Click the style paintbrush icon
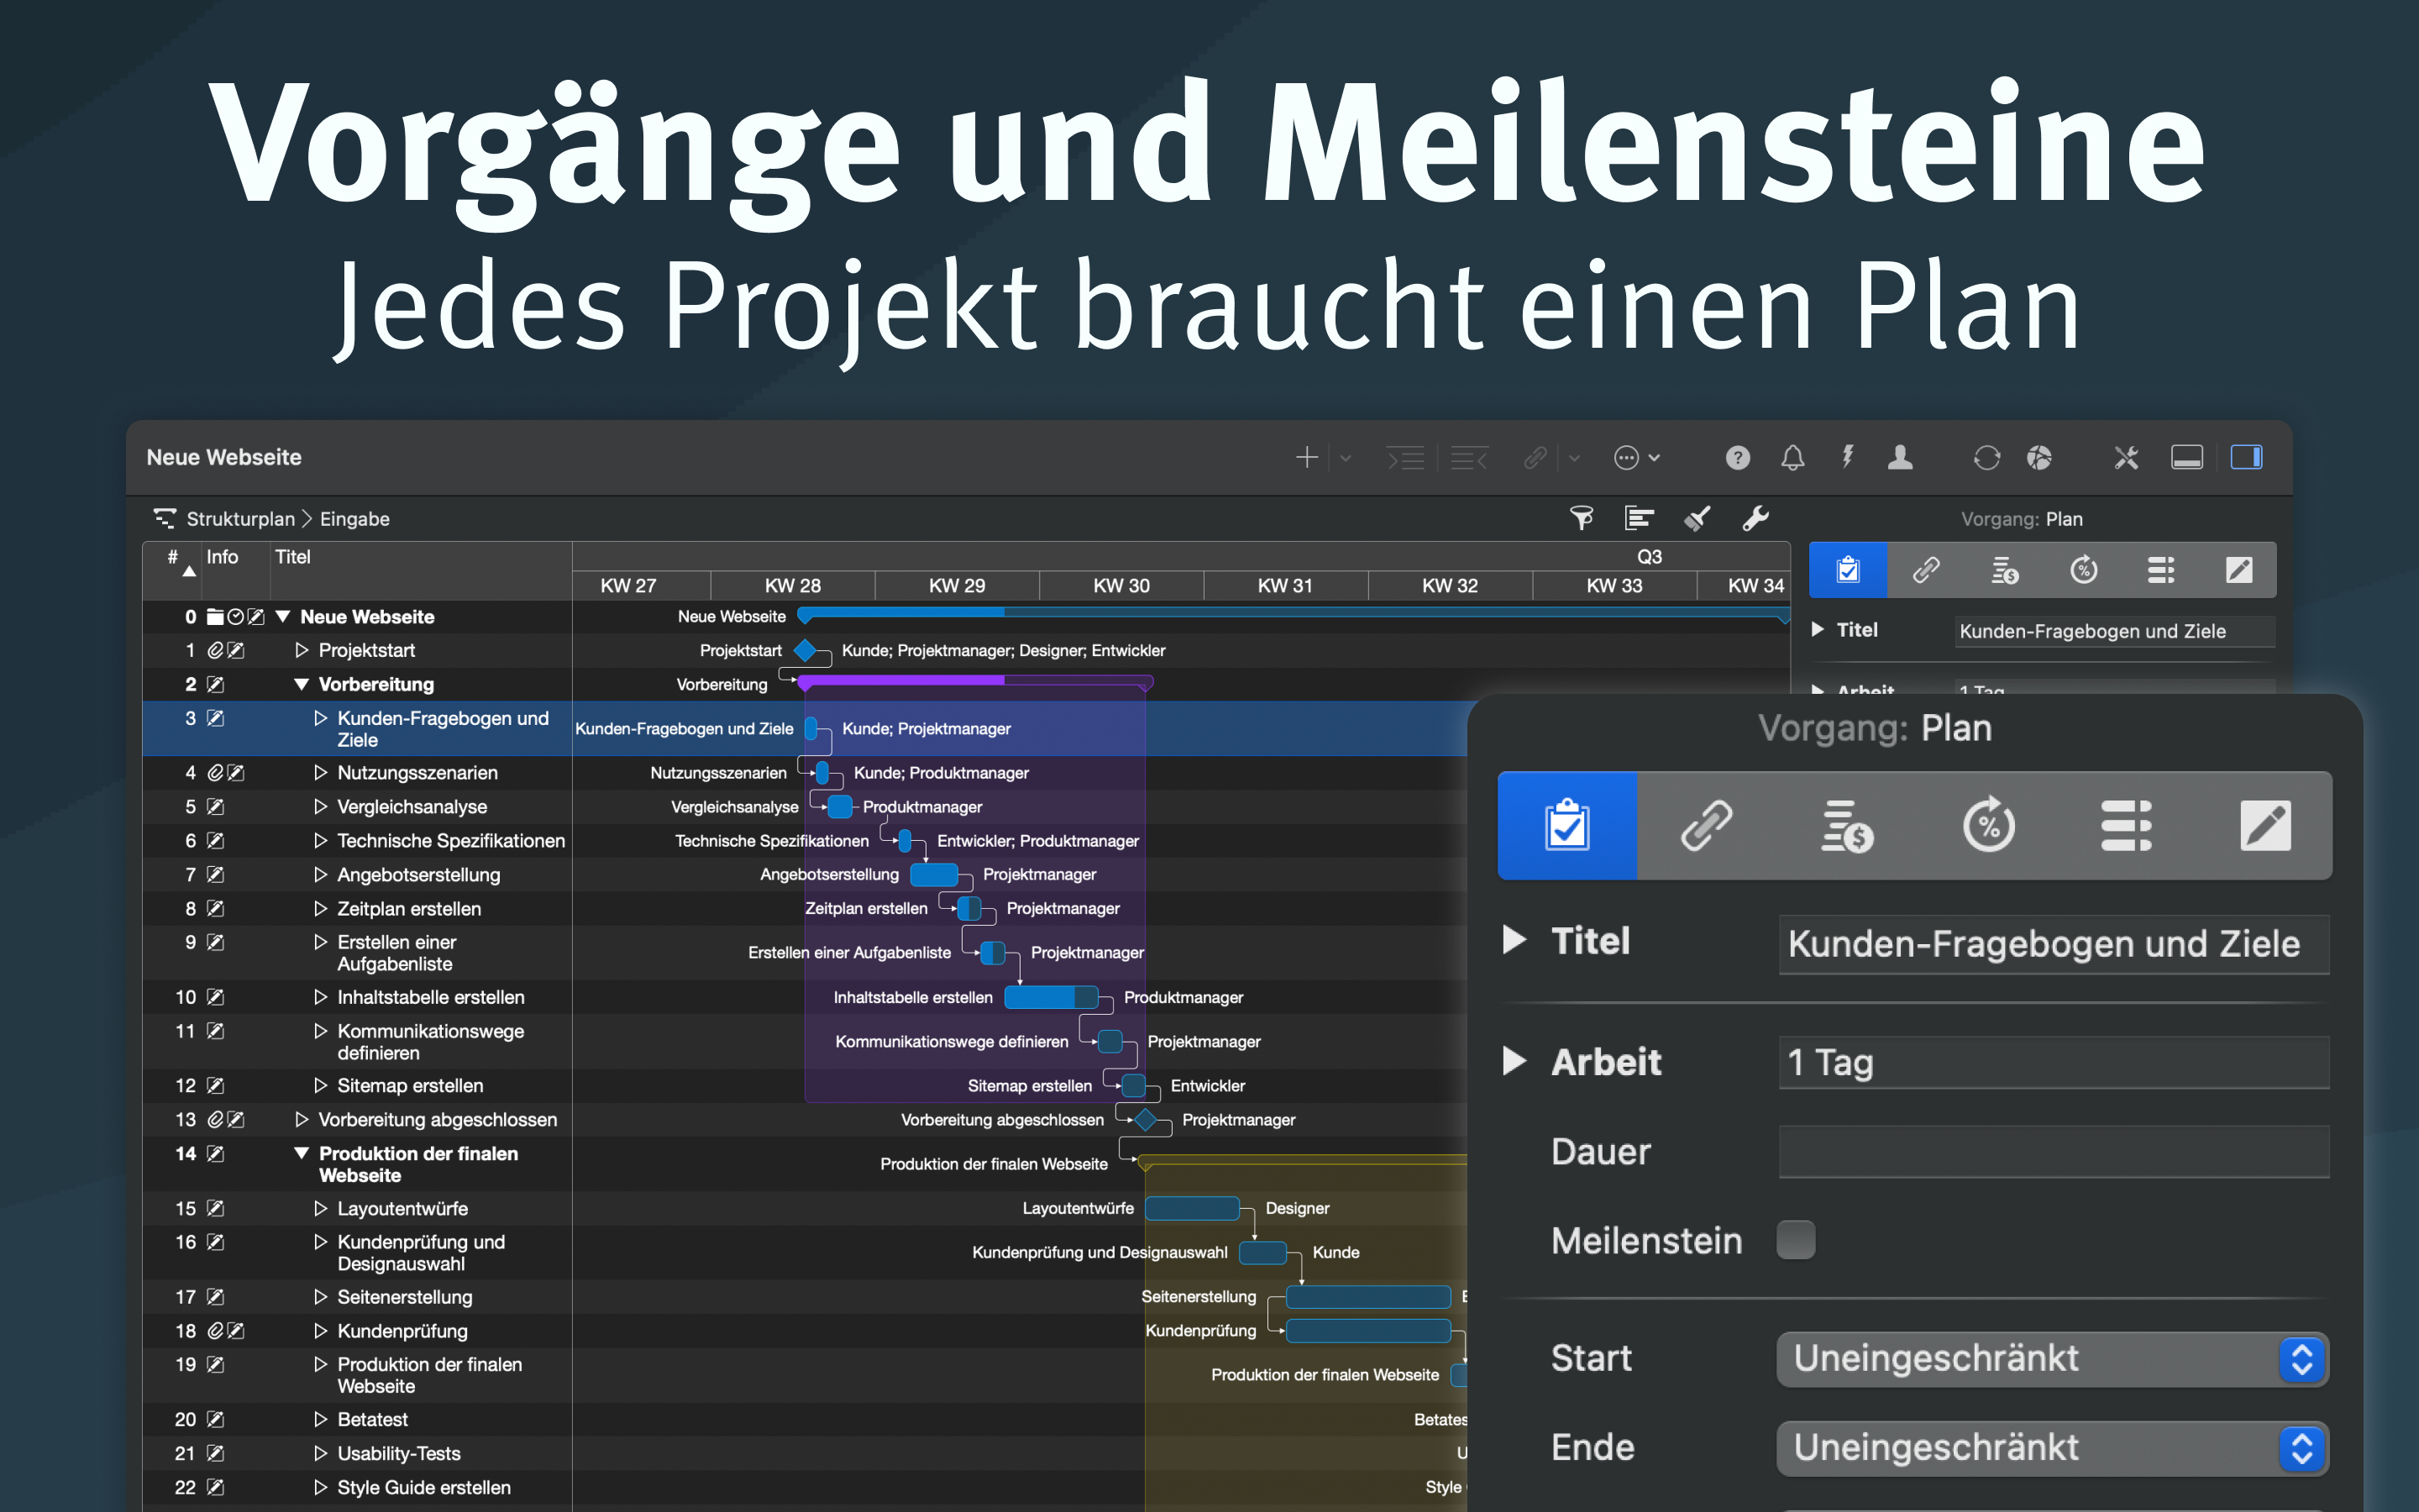This screenshot has height=1512, width=2419. [1697, 518]
